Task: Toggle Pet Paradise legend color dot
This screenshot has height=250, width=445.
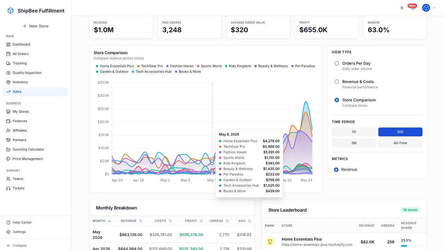Action: (292, 66)
